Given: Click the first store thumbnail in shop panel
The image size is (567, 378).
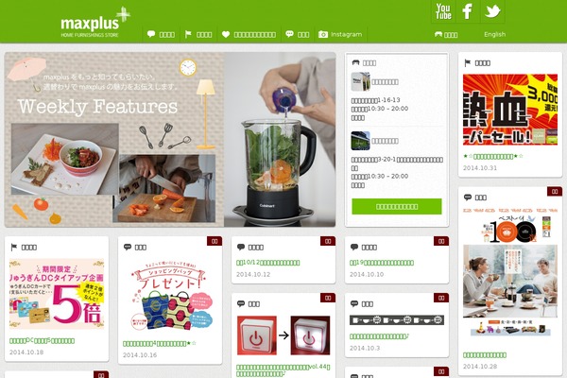Looking at the screenshot, I should [x=361, y=81].
